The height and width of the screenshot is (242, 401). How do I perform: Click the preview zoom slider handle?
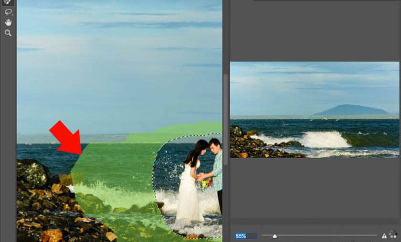(274, 236)
